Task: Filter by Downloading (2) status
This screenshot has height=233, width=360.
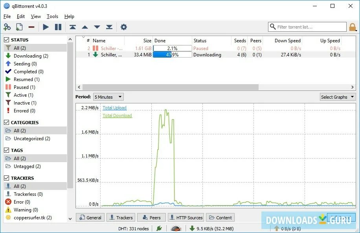Action: pos(36,56)
